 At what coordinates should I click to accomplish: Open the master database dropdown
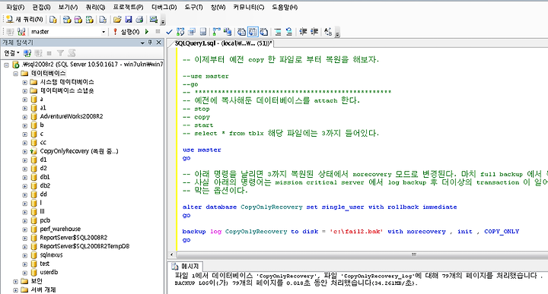(104, 32)
